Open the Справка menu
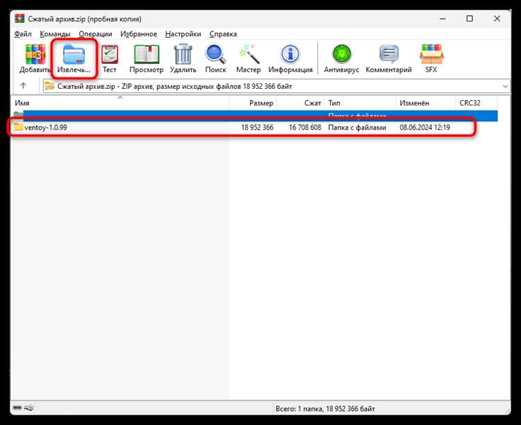521x425 pixels. 223,34
